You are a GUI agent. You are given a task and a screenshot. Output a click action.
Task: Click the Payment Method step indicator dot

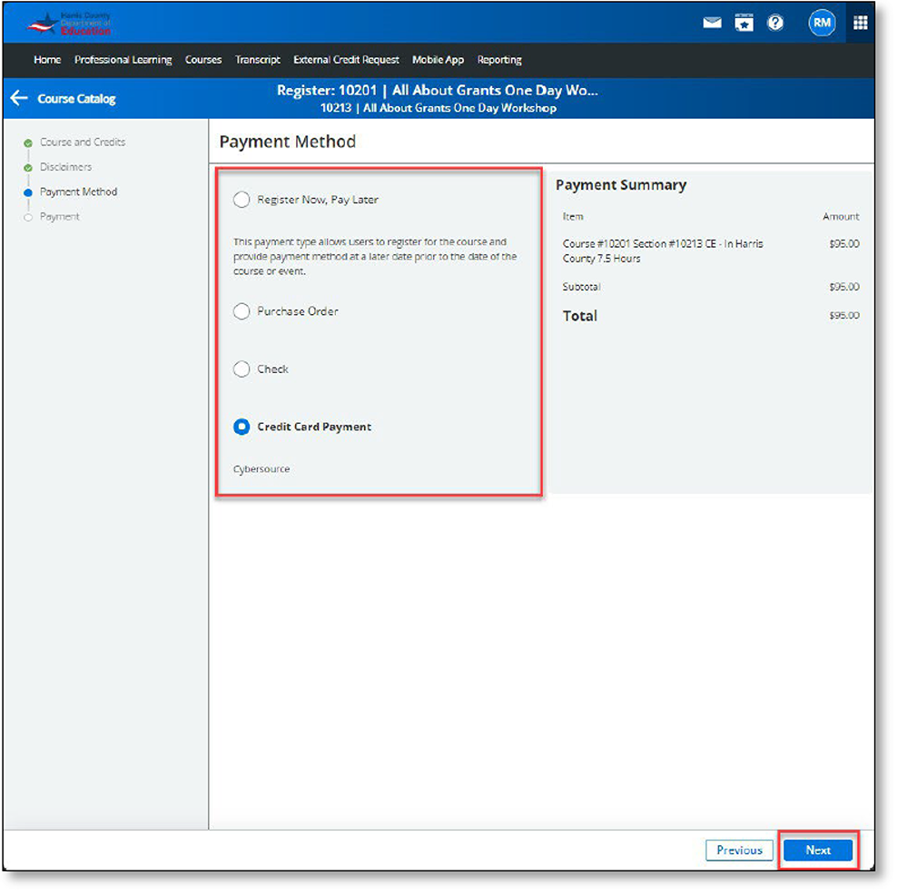[30, 192]
